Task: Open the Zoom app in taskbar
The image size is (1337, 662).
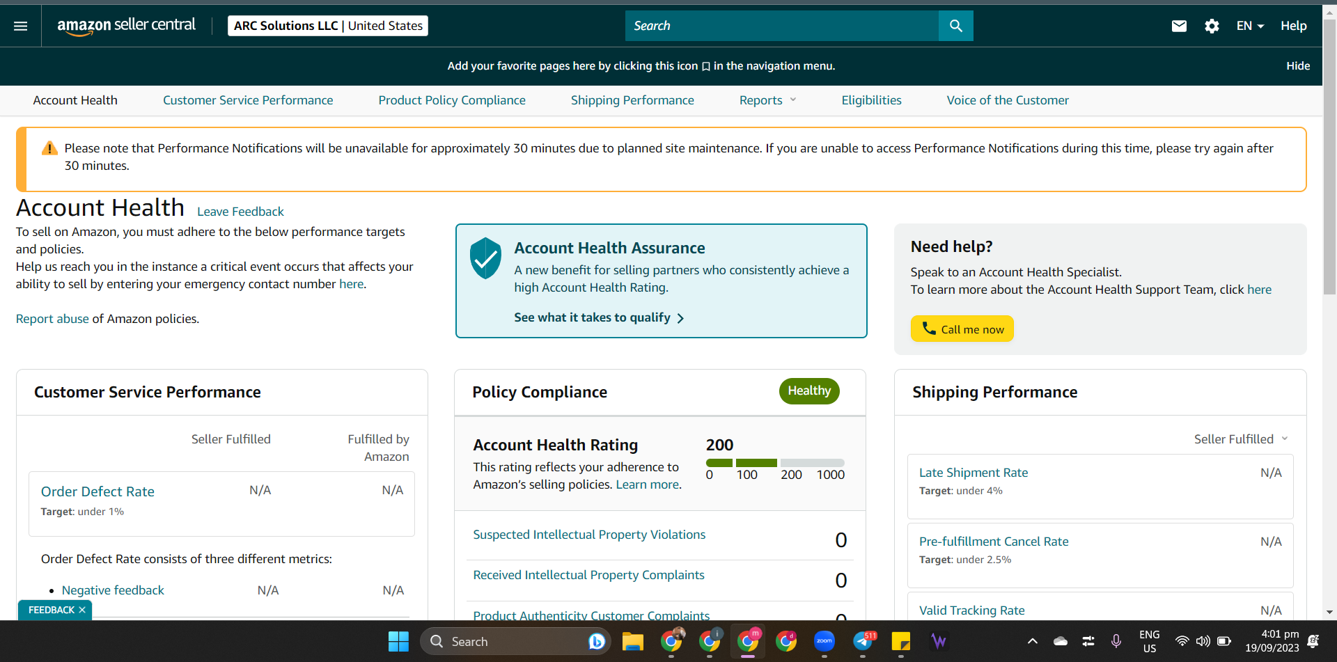Action: click(824, 641)
